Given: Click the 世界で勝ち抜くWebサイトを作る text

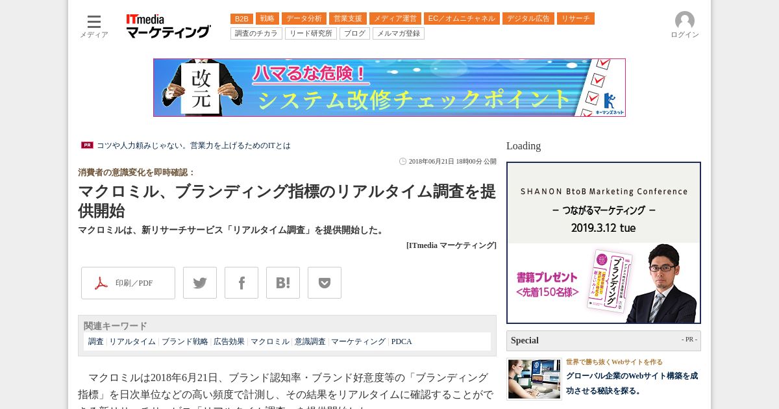Looking at the screenshot, I should 614,362.
